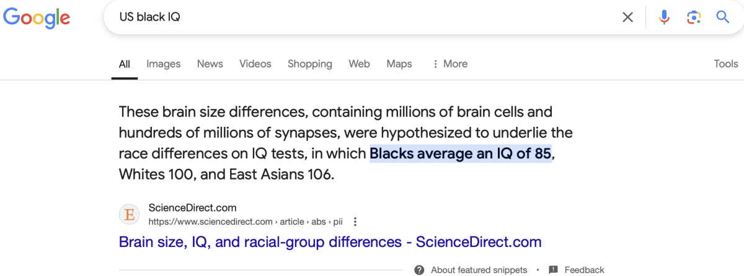Open the Tools options
744x276 pixels.
[726, 64]
